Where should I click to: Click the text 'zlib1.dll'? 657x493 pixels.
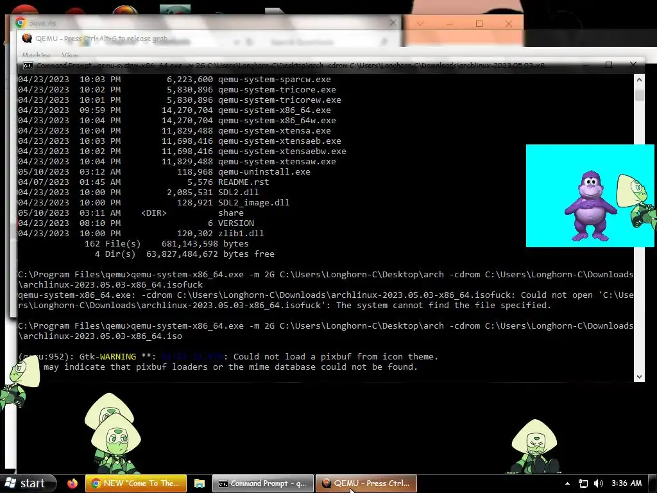(x=241, y=234)
